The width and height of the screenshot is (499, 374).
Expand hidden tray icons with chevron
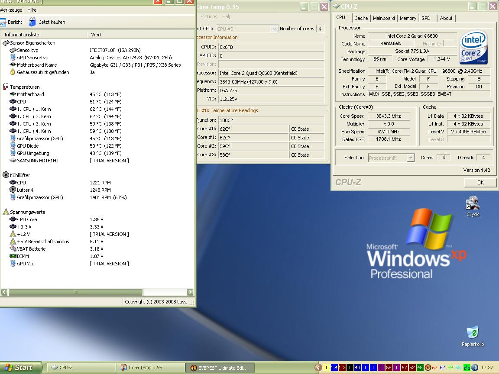point(318,368)
